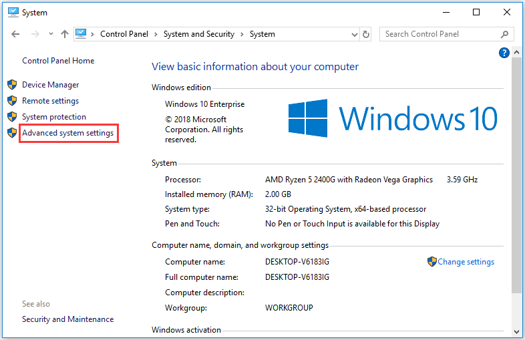Open Device Manager link

point(51,85)
